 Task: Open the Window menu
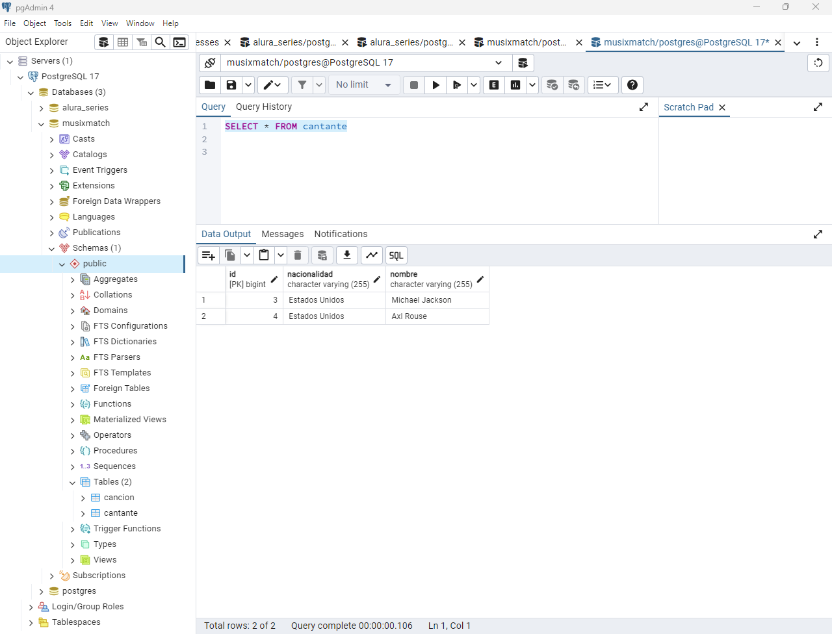tap(140, 23)
